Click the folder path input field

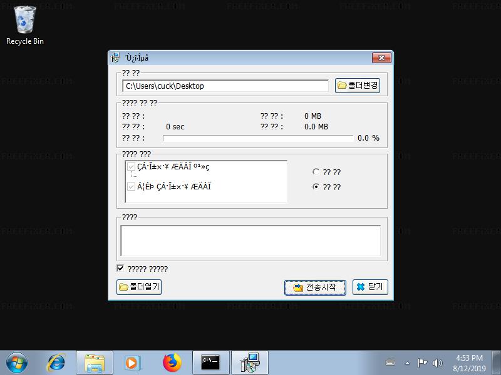[x=225, y=86]
